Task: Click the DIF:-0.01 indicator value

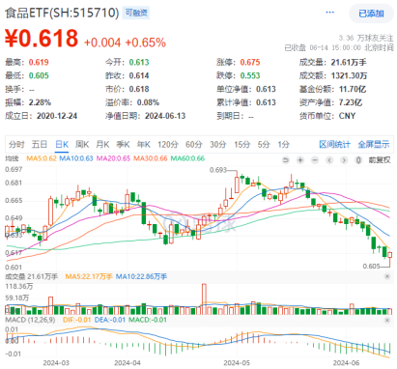Action: click(x=77, y=320)
